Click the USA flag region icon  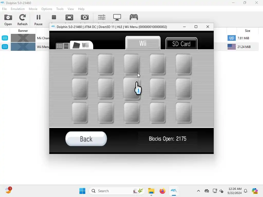[x=231, y=47]
